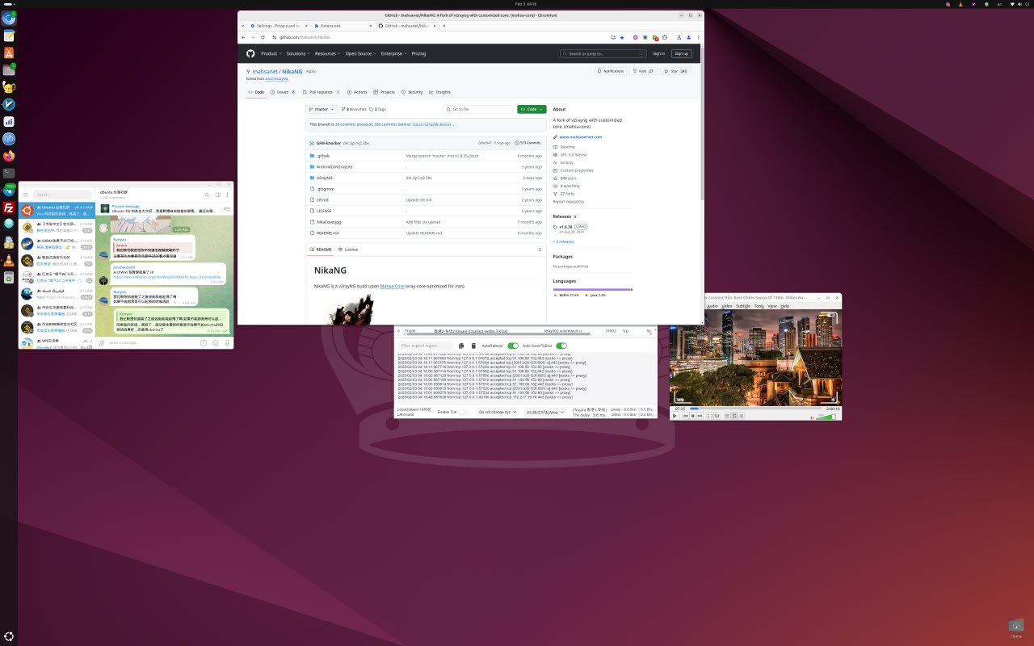Expand the Enterprise menu on GitHub
This screenshot has width=1034, height=646.
pyautogui.click(x=393, y=53)
